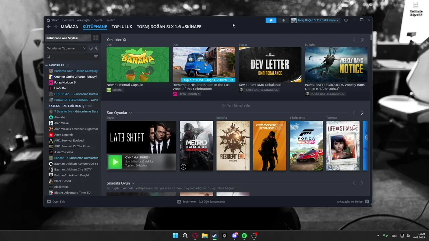
Task: Open Epic Games Launcher from taskbar
Action: tap(225, 236)
